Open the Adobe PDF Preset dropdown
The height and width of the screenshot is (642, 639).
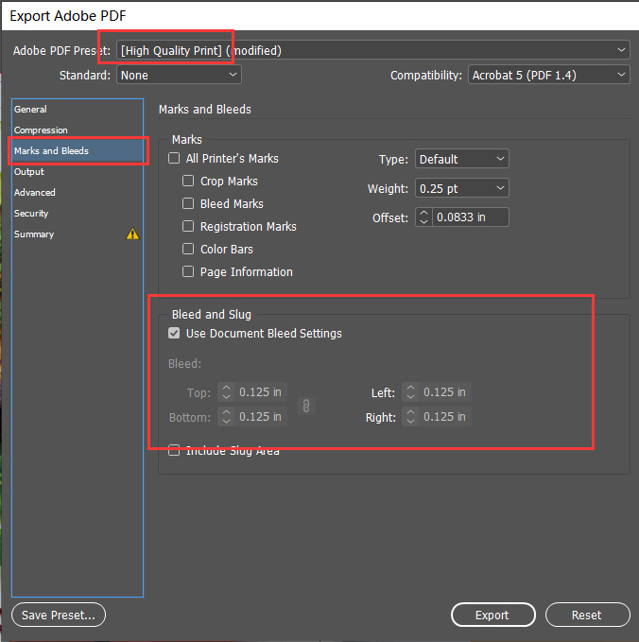(373, 50)
